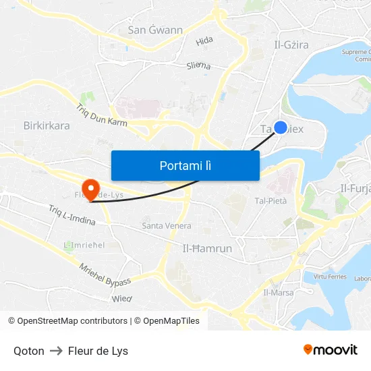Click the Triq Dun Karm road label

[101, 116]
